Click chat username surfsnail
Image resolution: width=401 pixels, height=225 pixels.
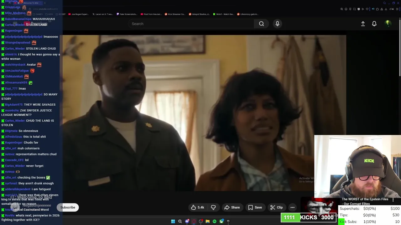pos(11,183)
